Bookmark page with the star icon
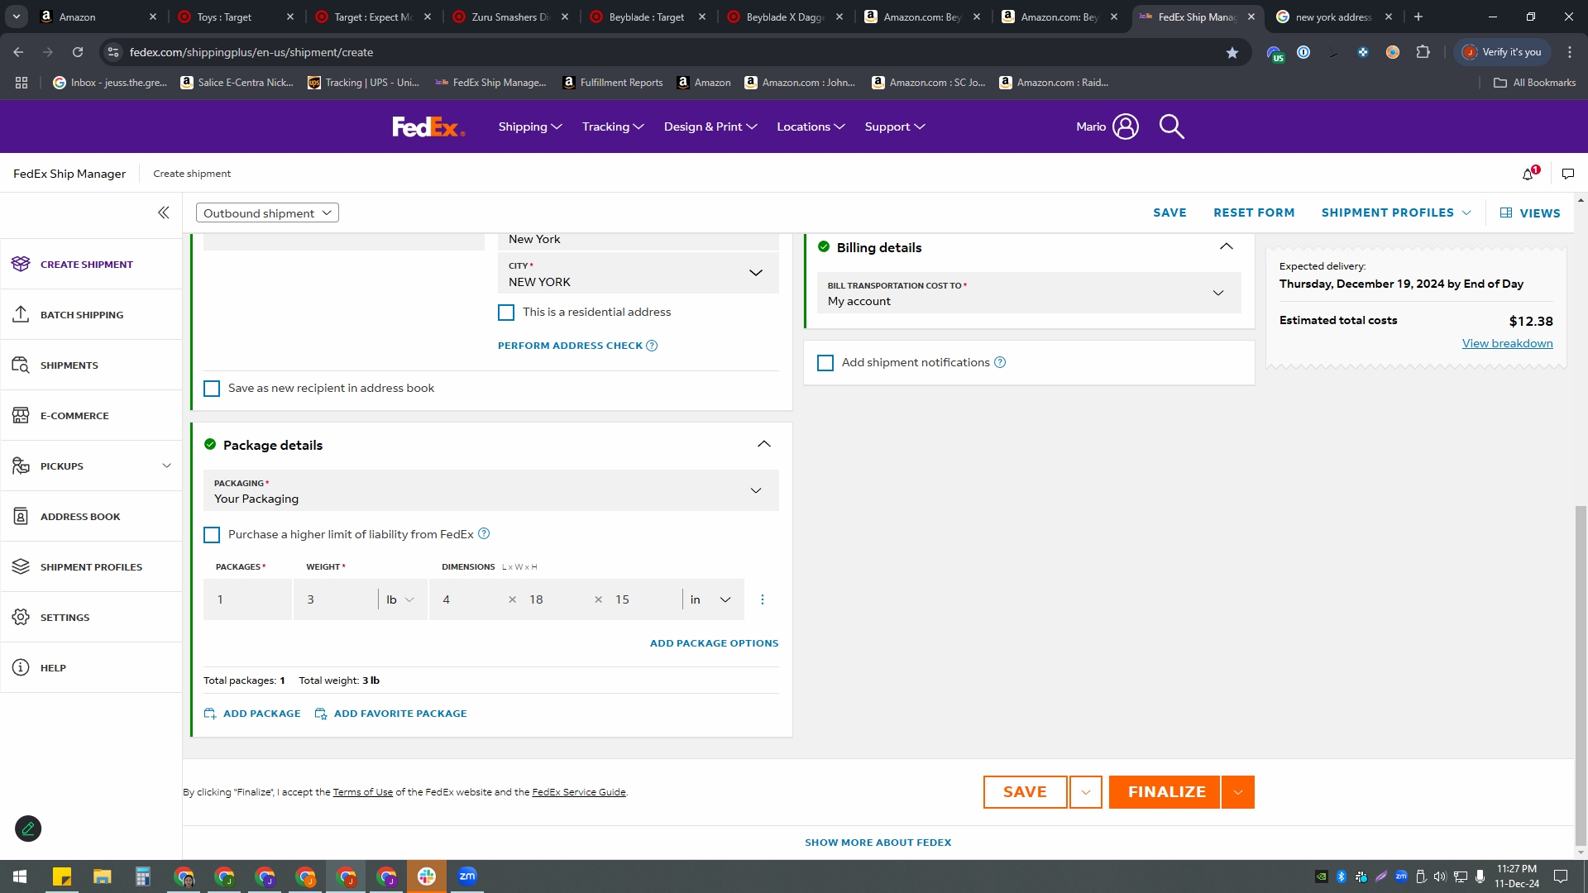 click(1232, 52)
